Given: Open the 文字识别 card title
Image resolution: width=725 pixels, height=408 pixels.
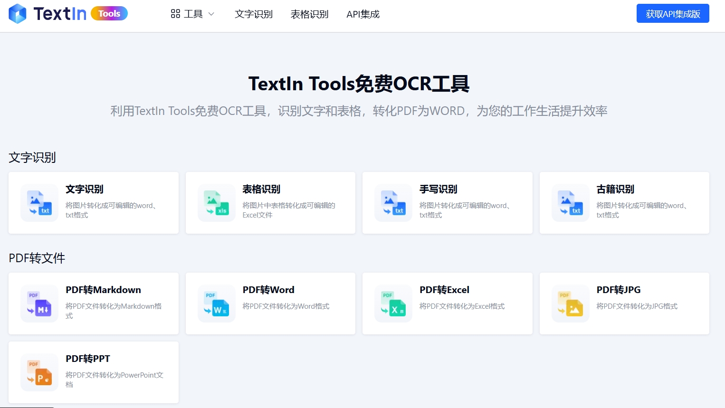Looking at the screenshot, I should pyautogui.click(x=85, y=189).
